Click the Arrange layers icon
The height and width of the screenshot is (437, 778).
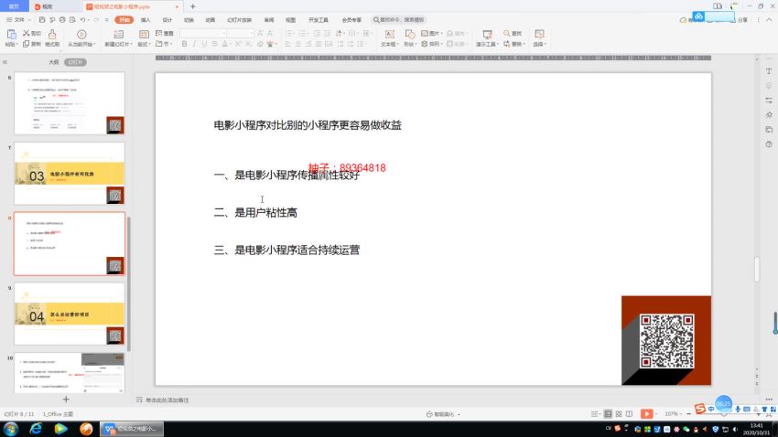[x=424, y=44]
